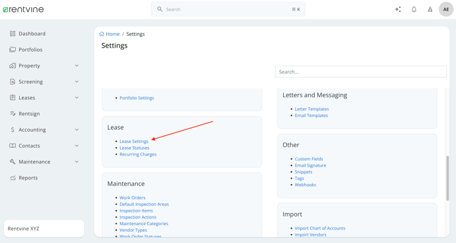Viewport: 456px width, 243px height.
Task: Expand the Maintenance sidebar chevron
Action: [x=77, y=162]
